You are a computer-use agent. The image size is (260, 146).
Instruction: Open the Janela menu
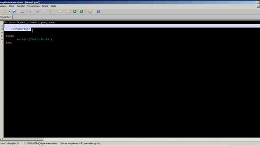click(x=45, y=6)
